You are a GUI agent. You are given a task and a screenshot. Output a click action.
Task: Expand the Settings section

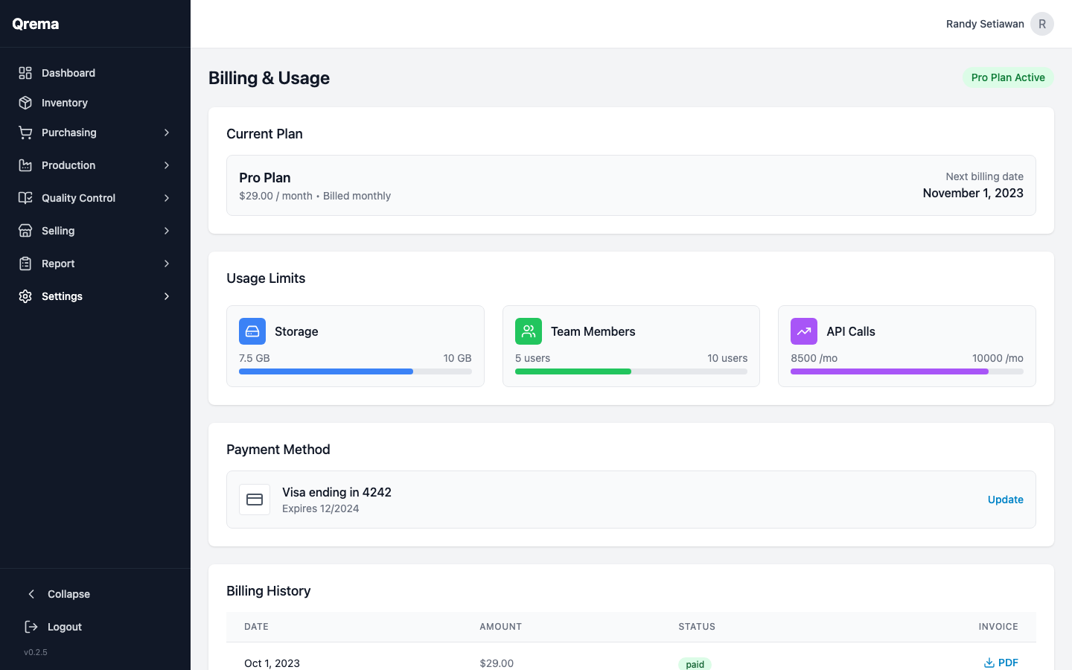166,296
